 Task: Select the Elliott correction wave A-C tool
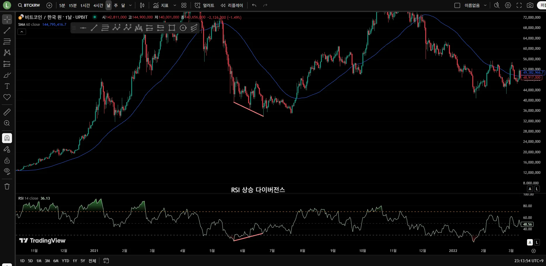[127, 28]
